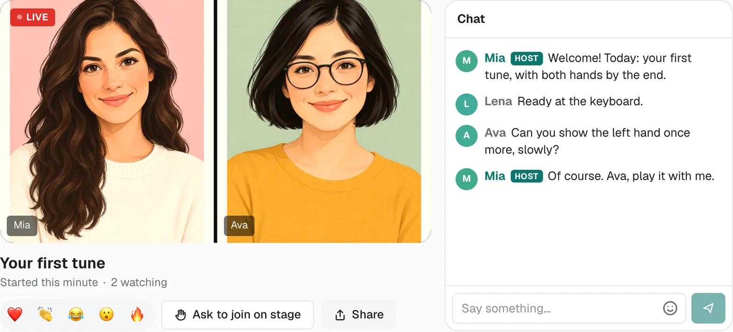The height and width of the screenshot is (332, 733).
Task: Click the Mia name label on video
Action: (22, 225)
